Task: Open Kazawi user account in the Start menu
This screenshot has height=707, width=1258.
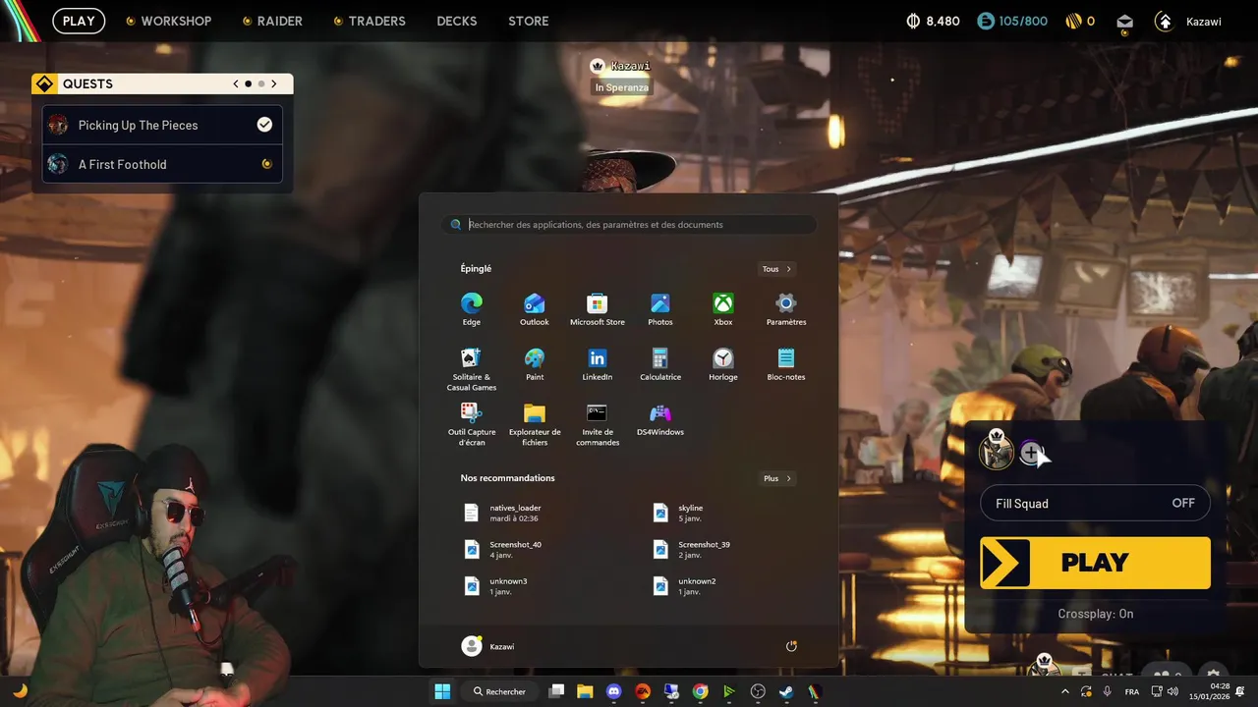Action: [488, 646]
